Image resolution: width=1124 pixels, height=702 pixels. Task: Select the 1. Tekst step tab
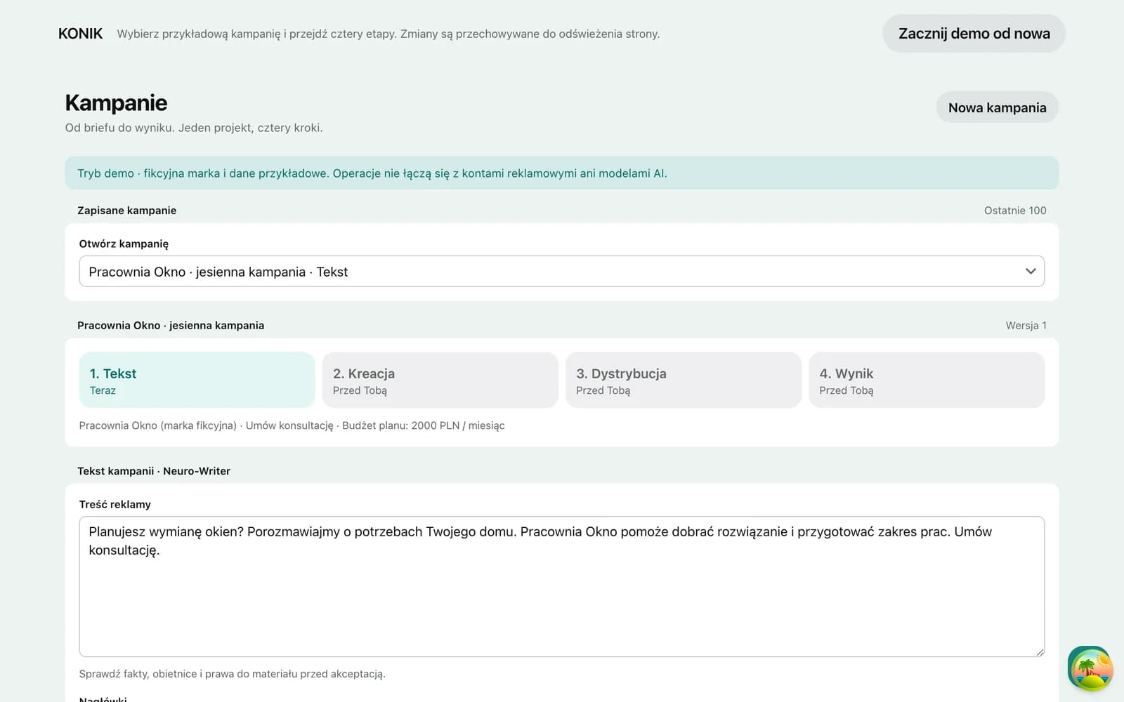coord(197,380)
